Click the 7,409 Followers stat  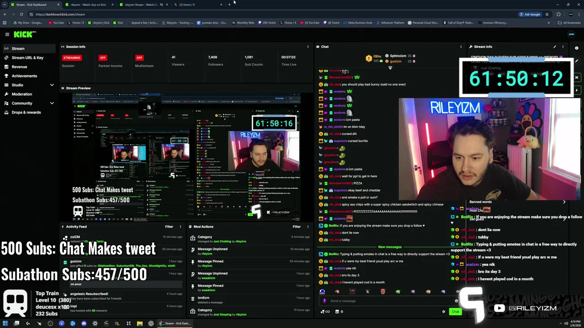pyautogui.click(x=215, y=61)
